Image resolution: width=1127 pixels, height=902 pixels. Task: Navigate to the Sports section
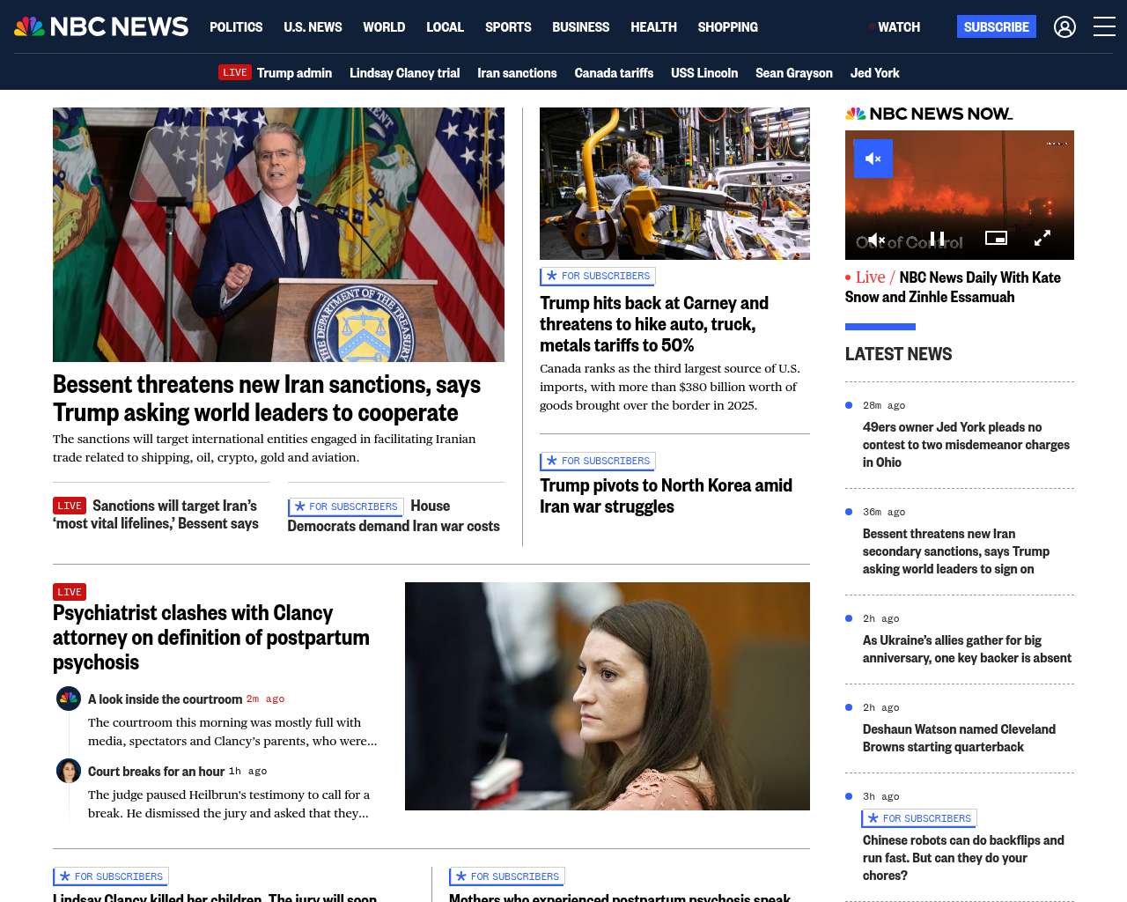pos(508,27)
